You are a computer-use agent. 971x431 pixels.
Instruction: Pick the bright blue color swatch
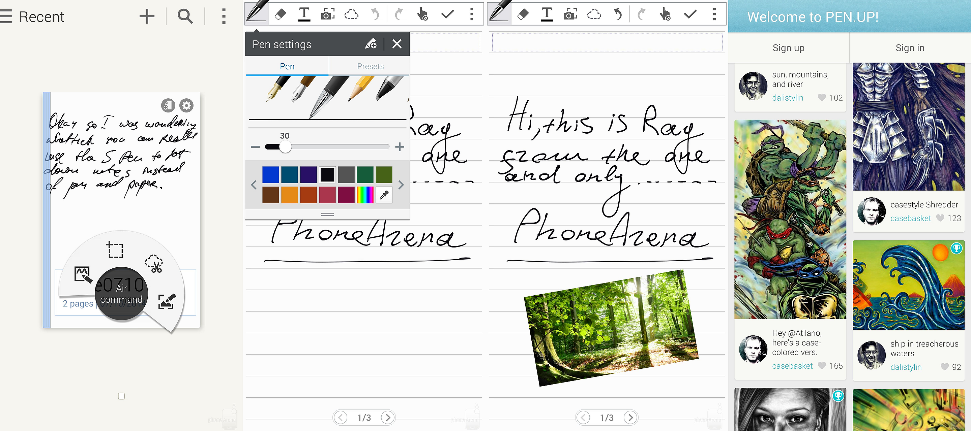pos(271,175)
